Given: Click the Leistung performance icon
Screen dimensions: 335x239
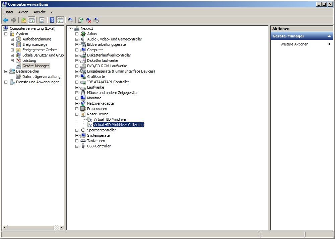Looking at the screenshot, I should pos(18,61).
